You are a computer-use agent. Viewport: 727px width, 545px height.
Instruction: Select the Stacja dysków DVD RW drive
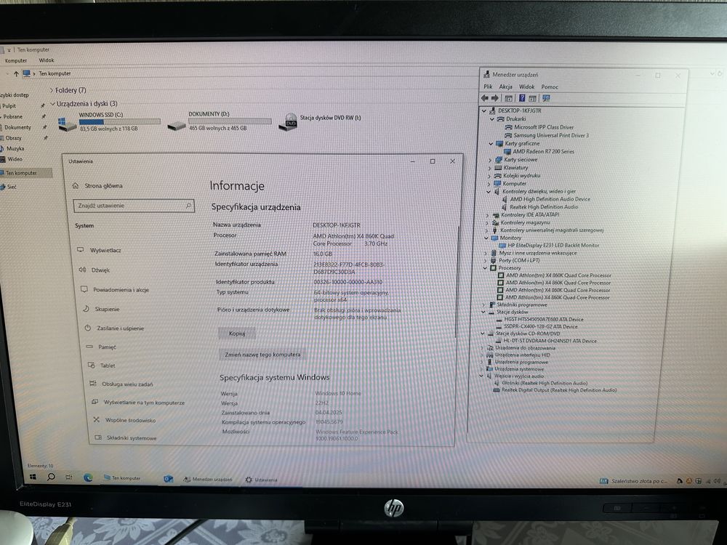pyautogui.click(x=320, y=121)
